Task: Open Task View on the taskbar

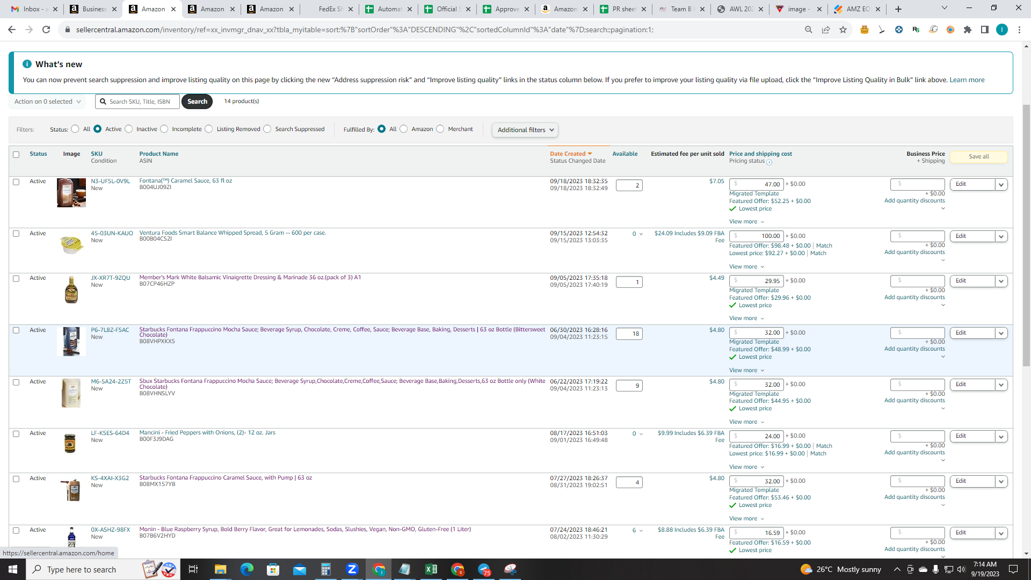Action: 193,569
